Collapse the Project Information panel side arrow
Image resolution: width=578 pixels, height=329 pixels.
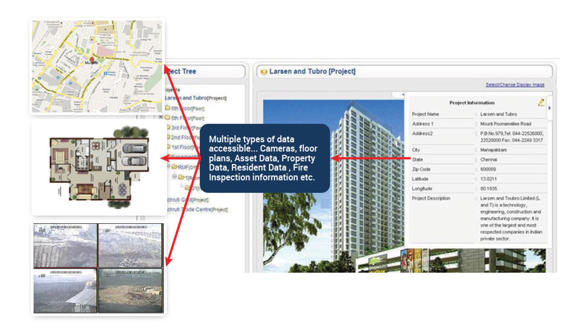pos(549,108)
